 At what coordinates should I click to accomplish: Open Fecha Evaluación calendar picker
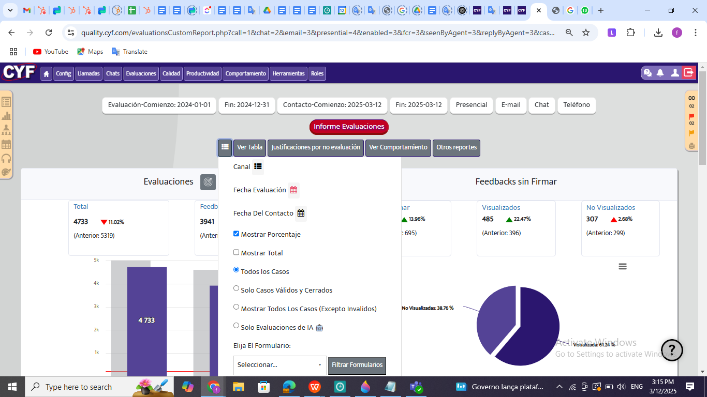[293, 190]
